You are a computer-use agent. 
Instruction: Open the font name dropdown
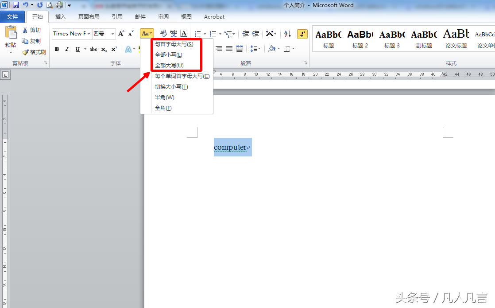89,34
